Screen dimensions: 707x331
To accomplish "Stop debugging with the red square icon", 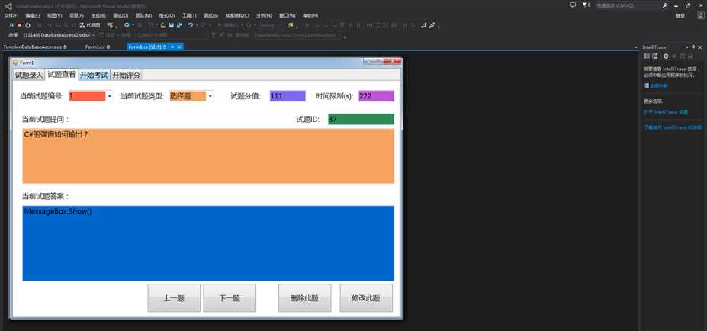I will click(x=19, y=25).
